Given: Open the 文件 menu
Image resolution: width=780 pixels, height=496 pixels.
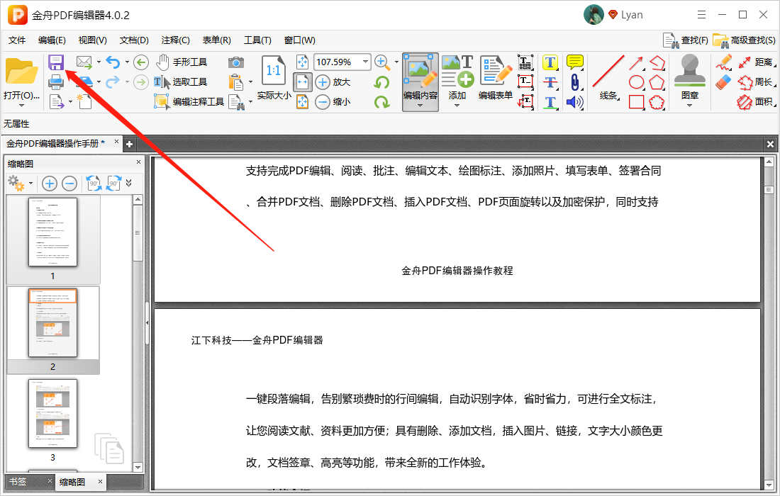Looking at the screenshot, I should pyautogui.click(x=18, y=40).
